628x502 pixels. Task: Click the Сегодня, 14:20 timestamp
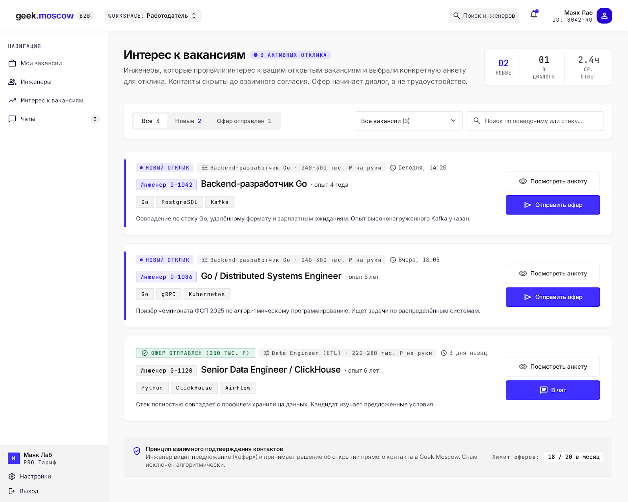coord(418,168)
